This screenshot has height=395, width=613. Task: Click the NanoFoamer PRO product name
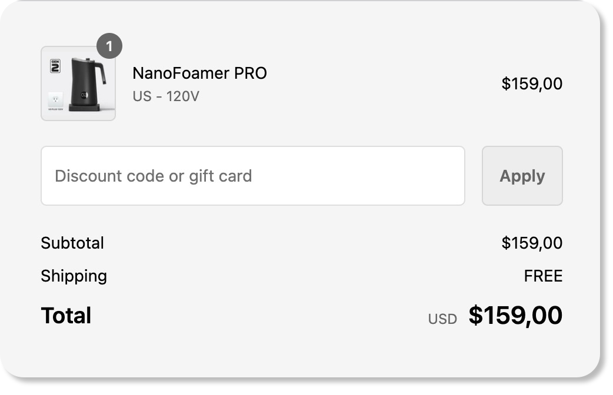coord(199,73)
